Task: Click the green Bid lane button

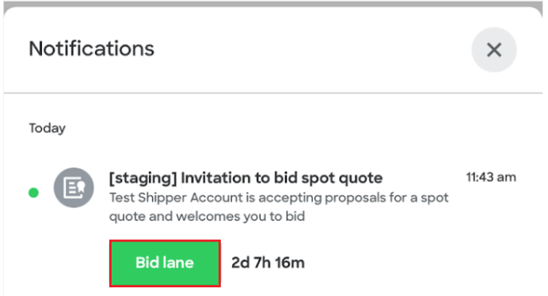Action: 165,263
